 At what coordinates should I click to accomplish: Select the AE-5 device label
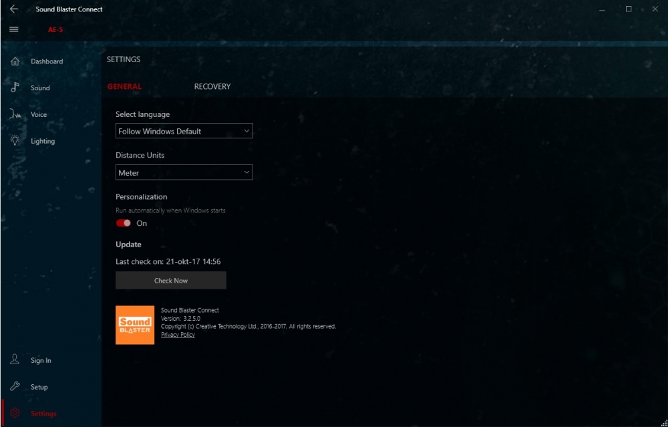click(55, 29)
